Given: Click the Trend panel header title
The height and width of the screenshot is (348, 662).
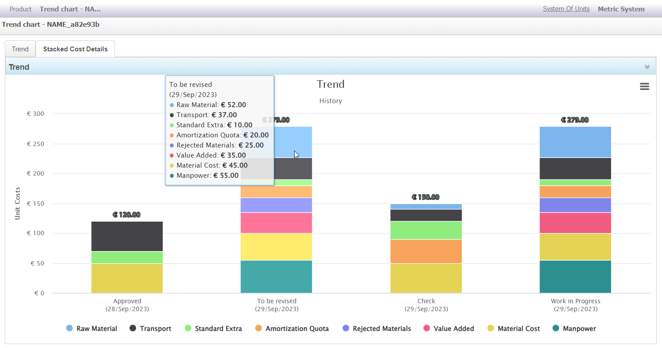Looking at the screenshot, I should point(19,67).
